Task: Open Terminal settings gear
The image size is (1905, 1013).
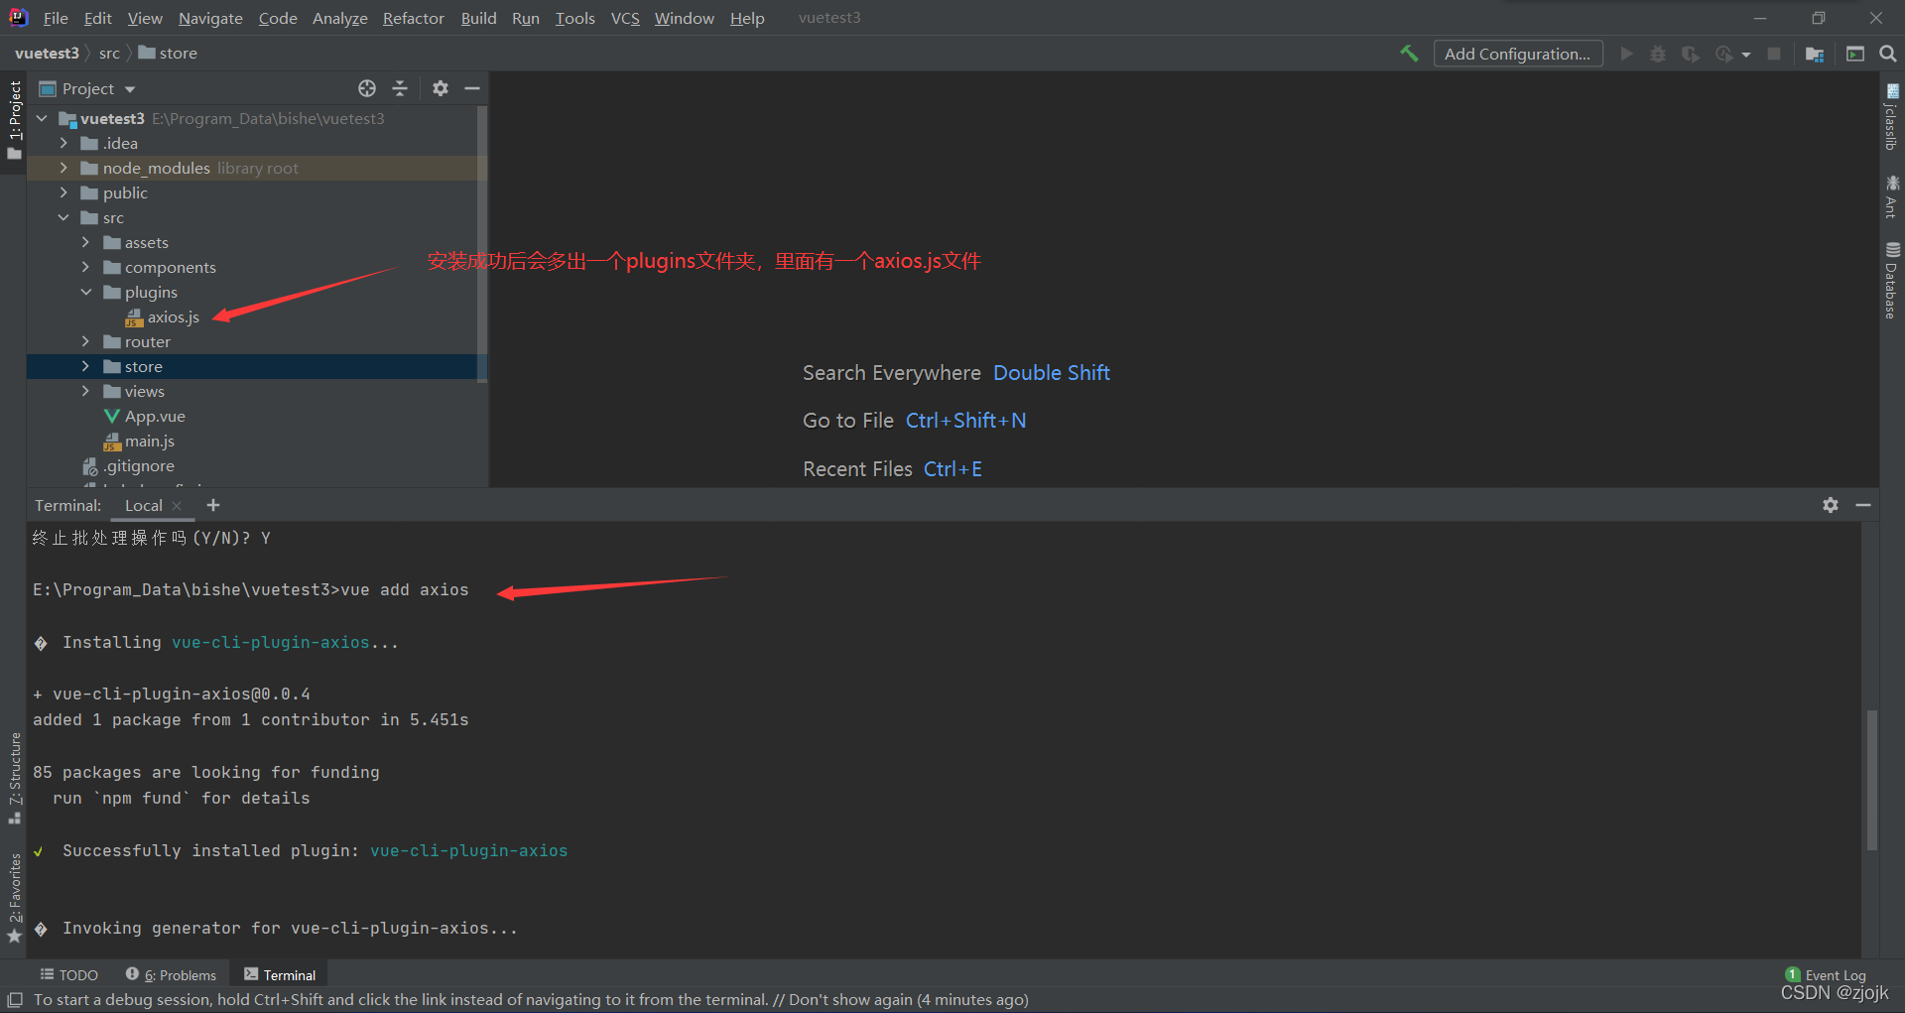Action: pos(1830,505)
